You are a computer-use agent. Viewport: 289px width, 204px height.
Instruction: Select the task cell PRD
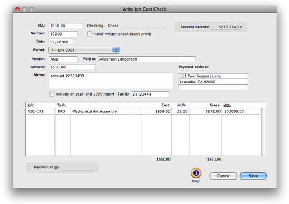(63, 111)
